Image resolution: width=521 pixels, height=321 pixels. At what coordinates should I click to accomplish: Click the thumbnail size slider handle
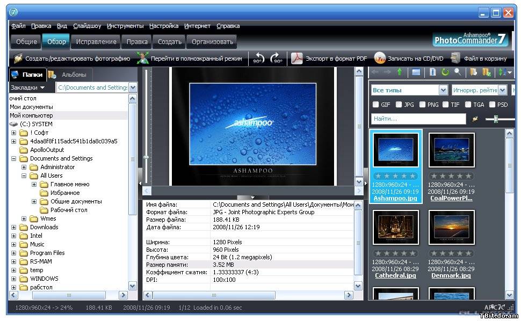point(496,119)
